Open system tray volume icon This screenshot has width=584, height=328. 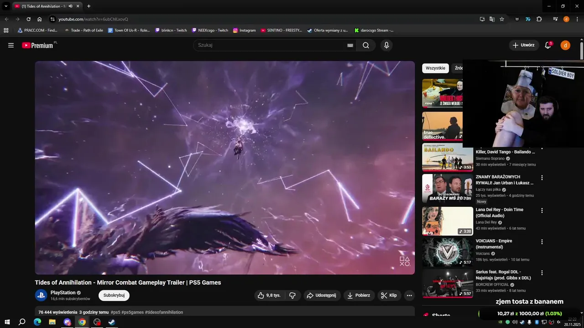(x=515, y=322)
